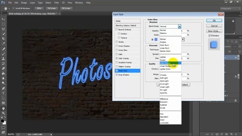
Task: Enable the Stroke checkbox
Action: (117, 42)
